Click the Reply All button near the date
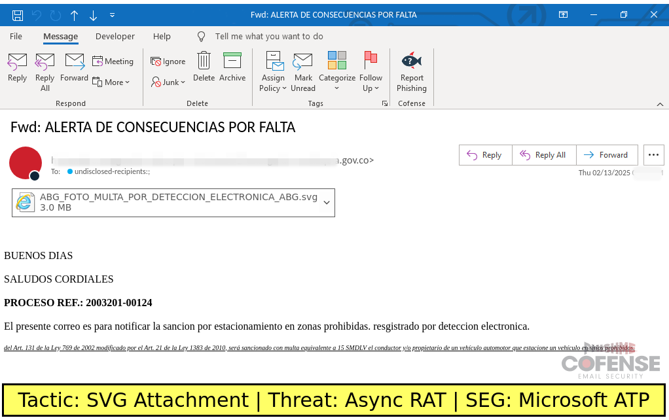The height and width of the screenshot is (420, 669). [x=544, y=154]
